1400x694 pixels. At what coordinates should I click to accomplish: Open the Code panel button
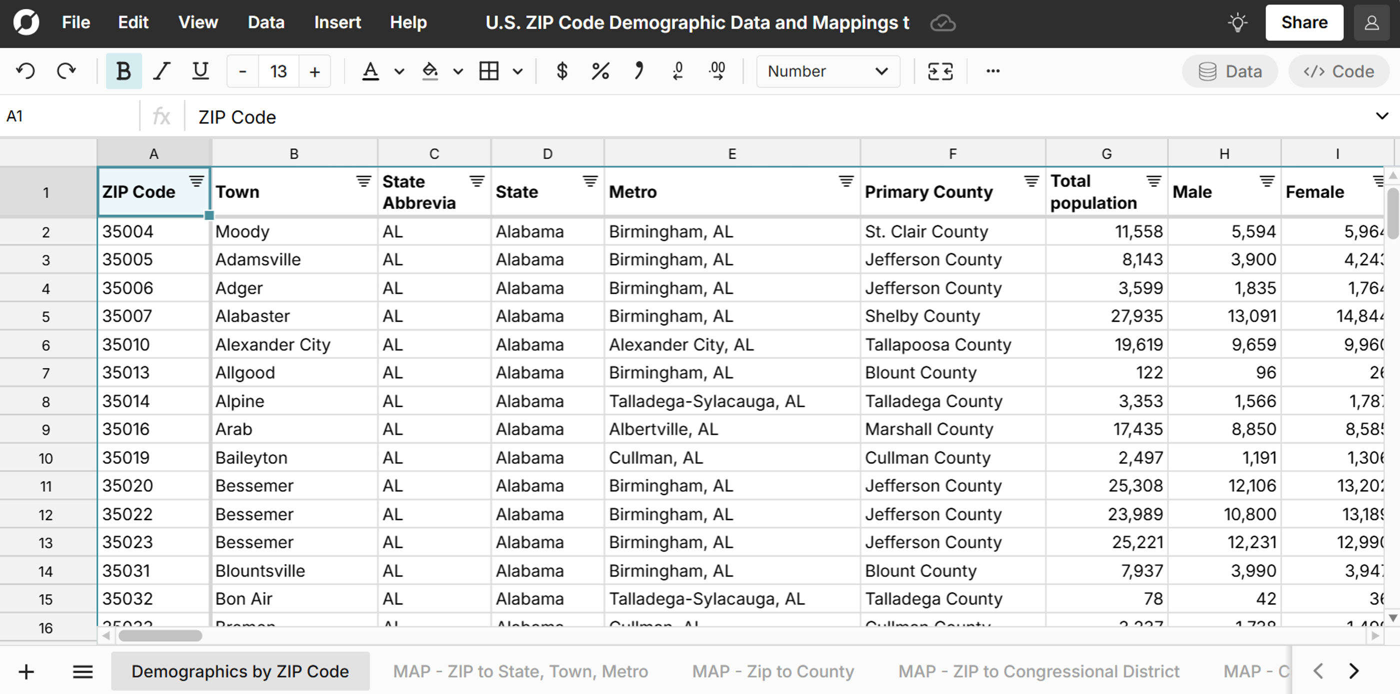[1338, 71]
